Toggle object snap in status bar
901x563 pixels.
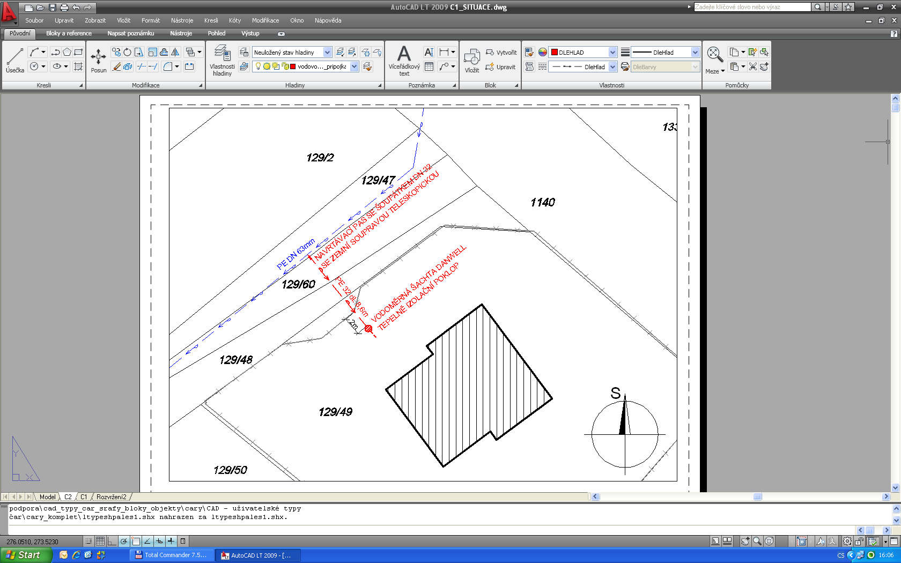(136, 541)
